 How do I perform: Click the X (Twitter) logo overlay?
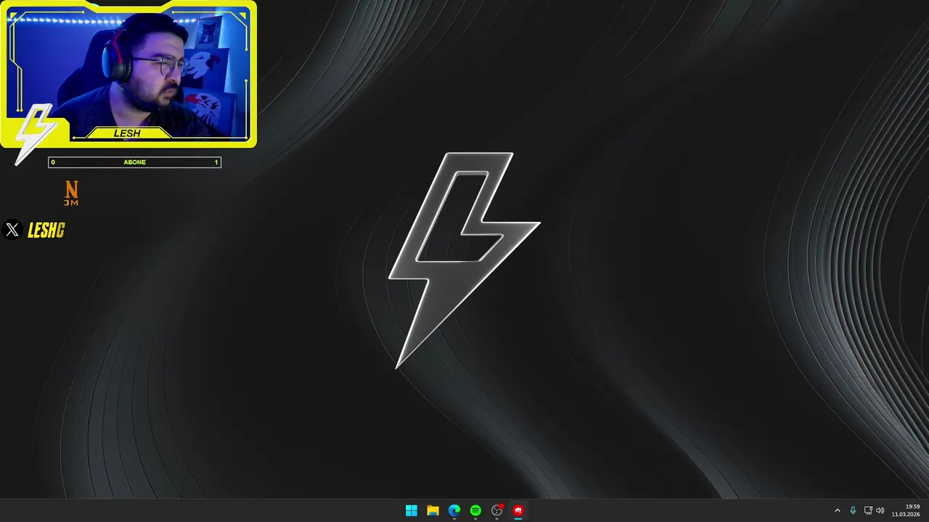pyautogui.click(x=12, y=230)
